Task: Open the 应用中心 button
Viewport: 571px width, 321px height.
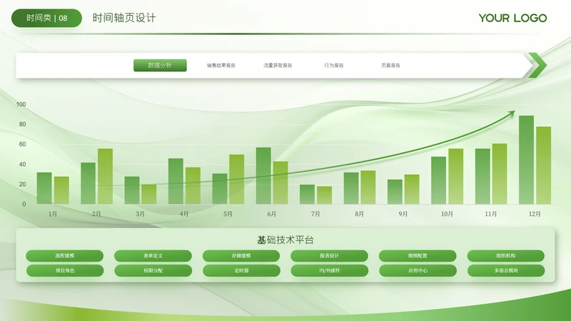Action: click(x=418, y=271)
